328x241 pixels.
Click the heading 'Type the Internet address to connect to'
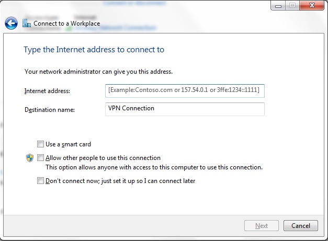[94, 50]
